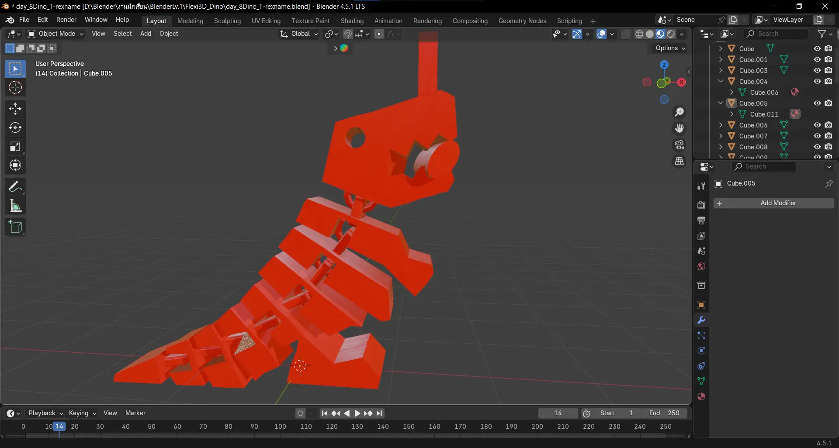Open the Object menu
Image resolution: width=839 pixels, height=448 pixels.
[169, 33]
